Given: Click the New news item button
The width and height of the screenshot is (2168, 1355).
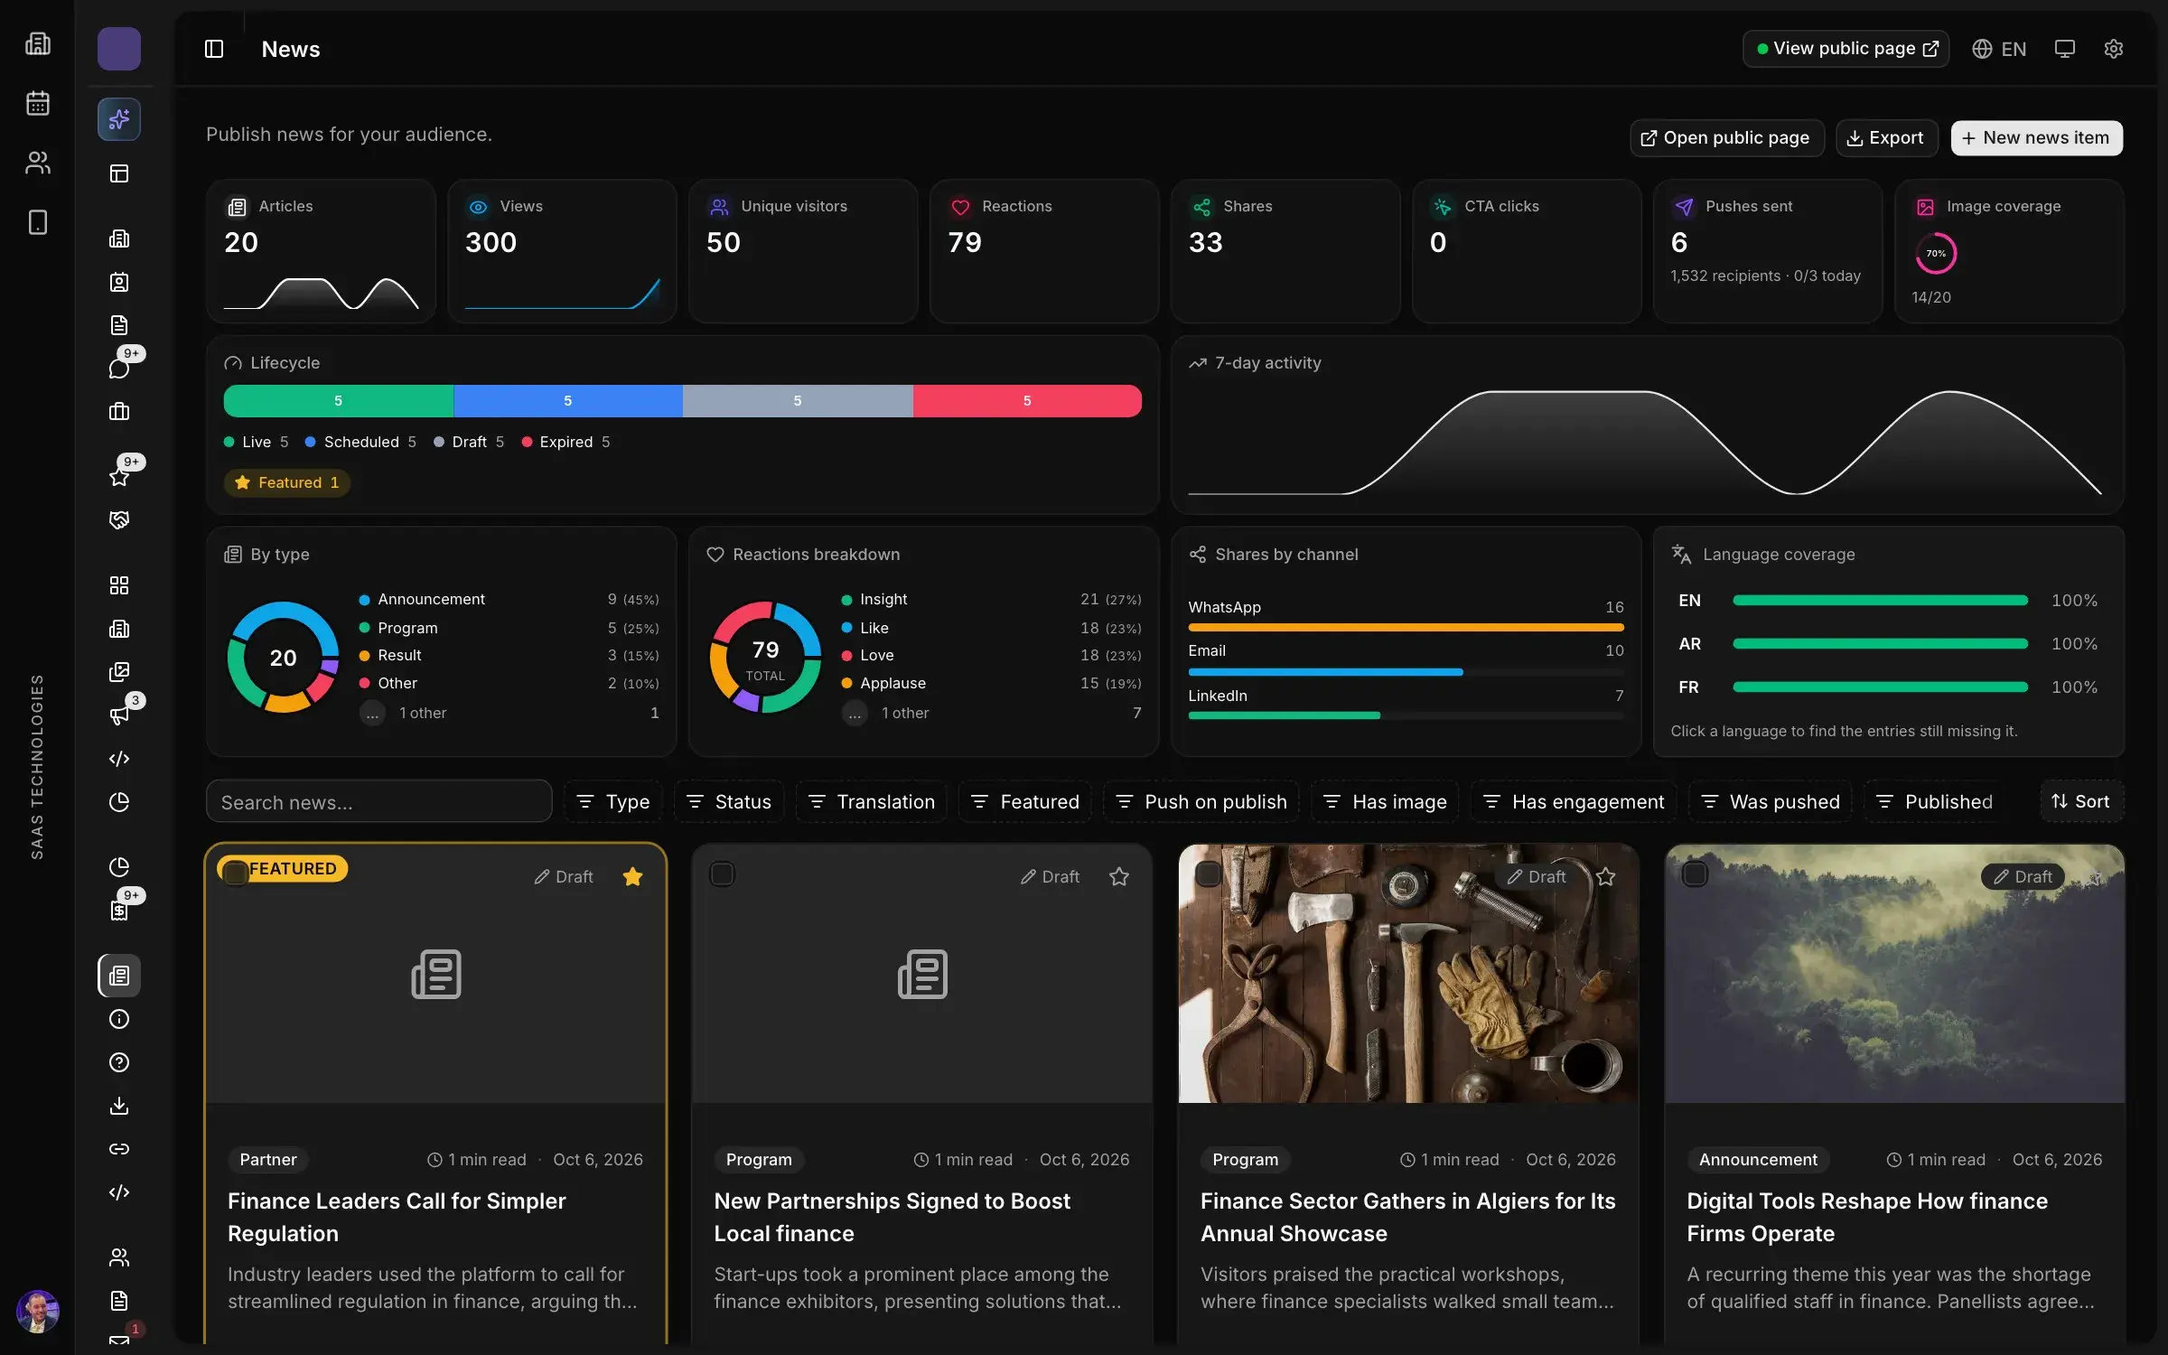Looking at the screenshot, I should pyautogui.click(x=2036, y=137).
